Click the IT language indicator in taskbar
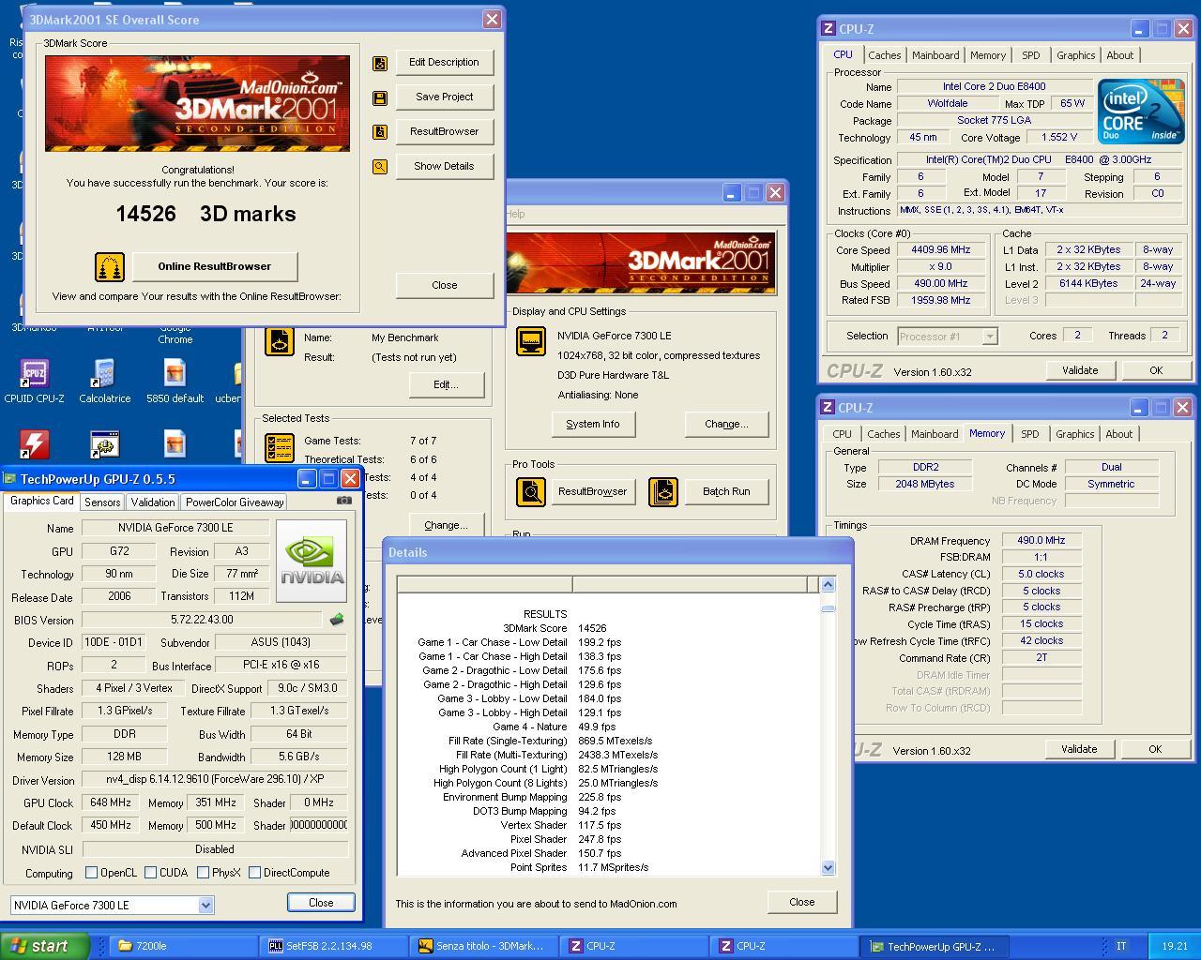1201x960 pixels. pyautogui.click(x=1121, y=947)
